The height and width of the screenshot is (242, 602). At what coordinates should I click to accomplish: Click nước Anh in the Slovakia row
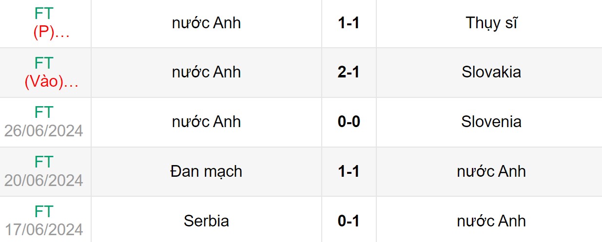(x=206, y=72)
